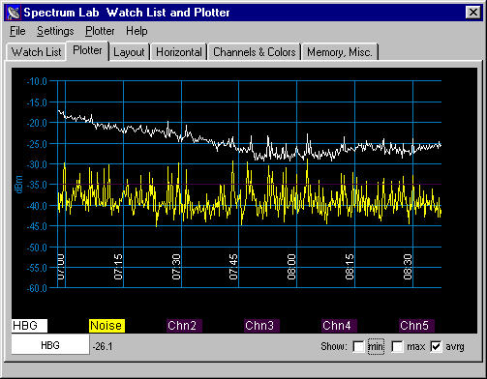Select the Chn2 channel label
This screenshot has width=487, height=379.
184,326
